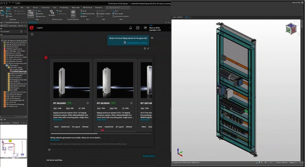The image size is (305, 167).
Task: Click the red EPLAN logo in Copilot header
Action: (32, 28)
